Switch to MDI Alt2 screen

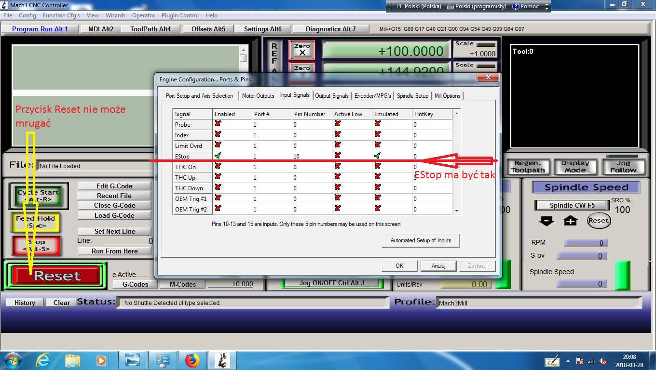101,29
